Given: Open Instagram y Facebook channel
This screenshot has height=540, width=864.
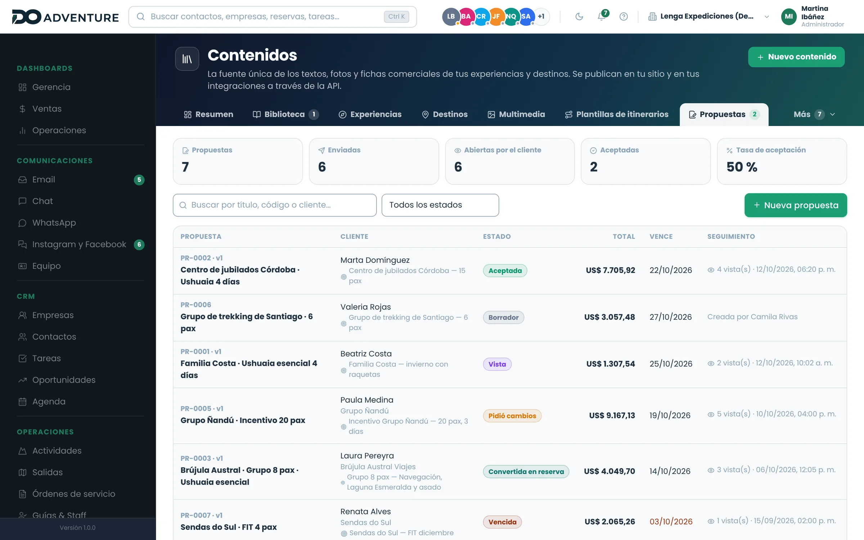Looking at the screenshot, I should (81, 244).
